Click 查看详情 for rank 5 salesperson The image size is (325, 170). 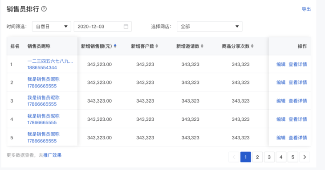point(298,138)
